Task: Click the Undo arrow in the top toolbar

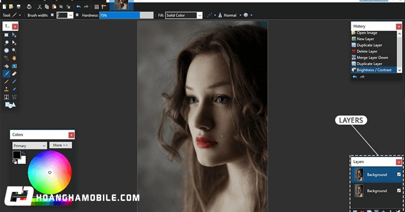Action: tap(79, 6)
